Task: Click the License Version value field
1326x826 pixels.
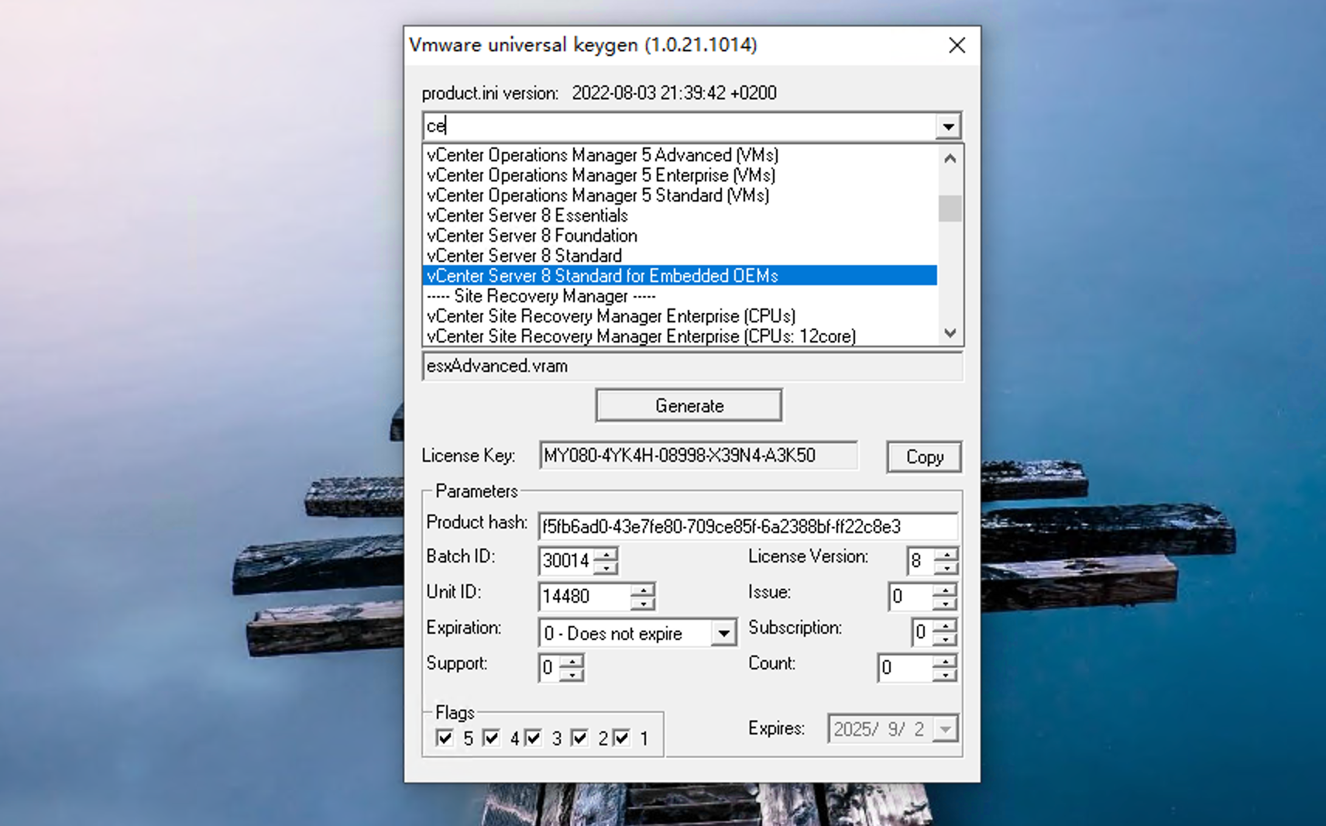Action: [x=920, y=561]
